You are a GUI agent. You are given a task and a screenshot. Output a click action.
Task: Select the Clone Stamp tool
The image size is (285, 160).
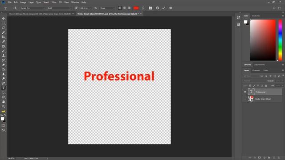(x=3, y=56)
